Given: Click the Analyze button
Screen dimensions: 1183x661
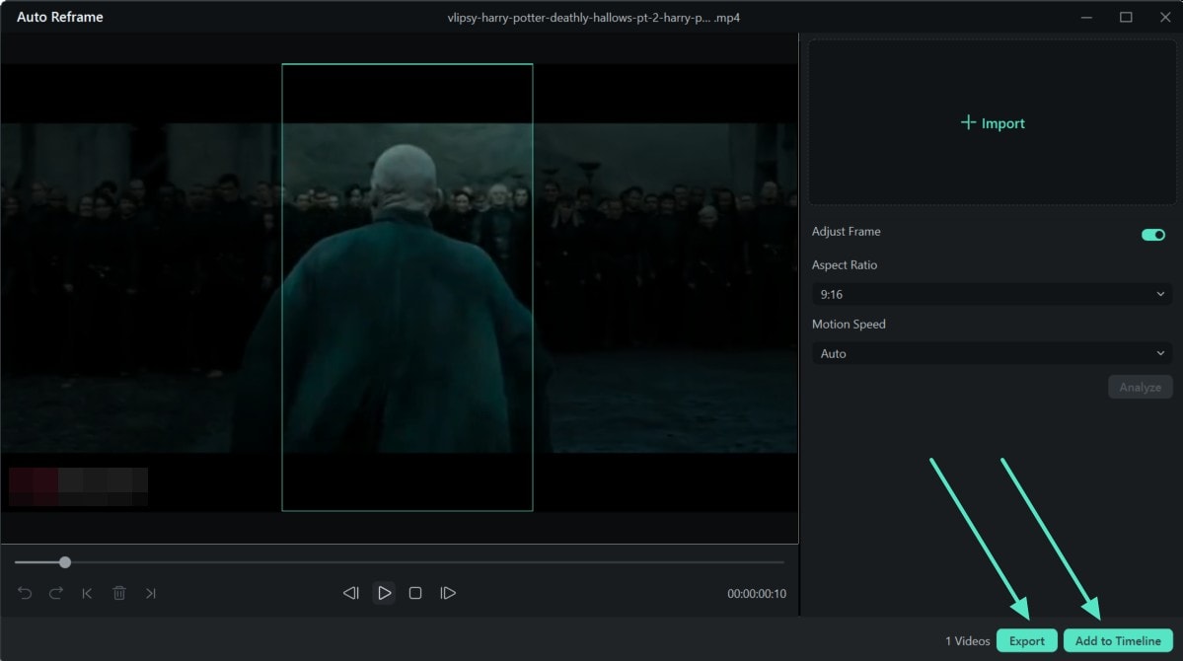Looking at the screenshot, I should pos(1140,387).
